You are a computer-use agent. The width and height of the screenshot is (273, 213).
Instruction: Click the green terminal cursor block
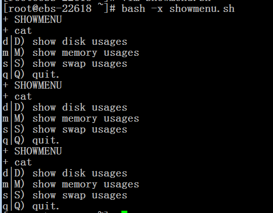(124, 212)
